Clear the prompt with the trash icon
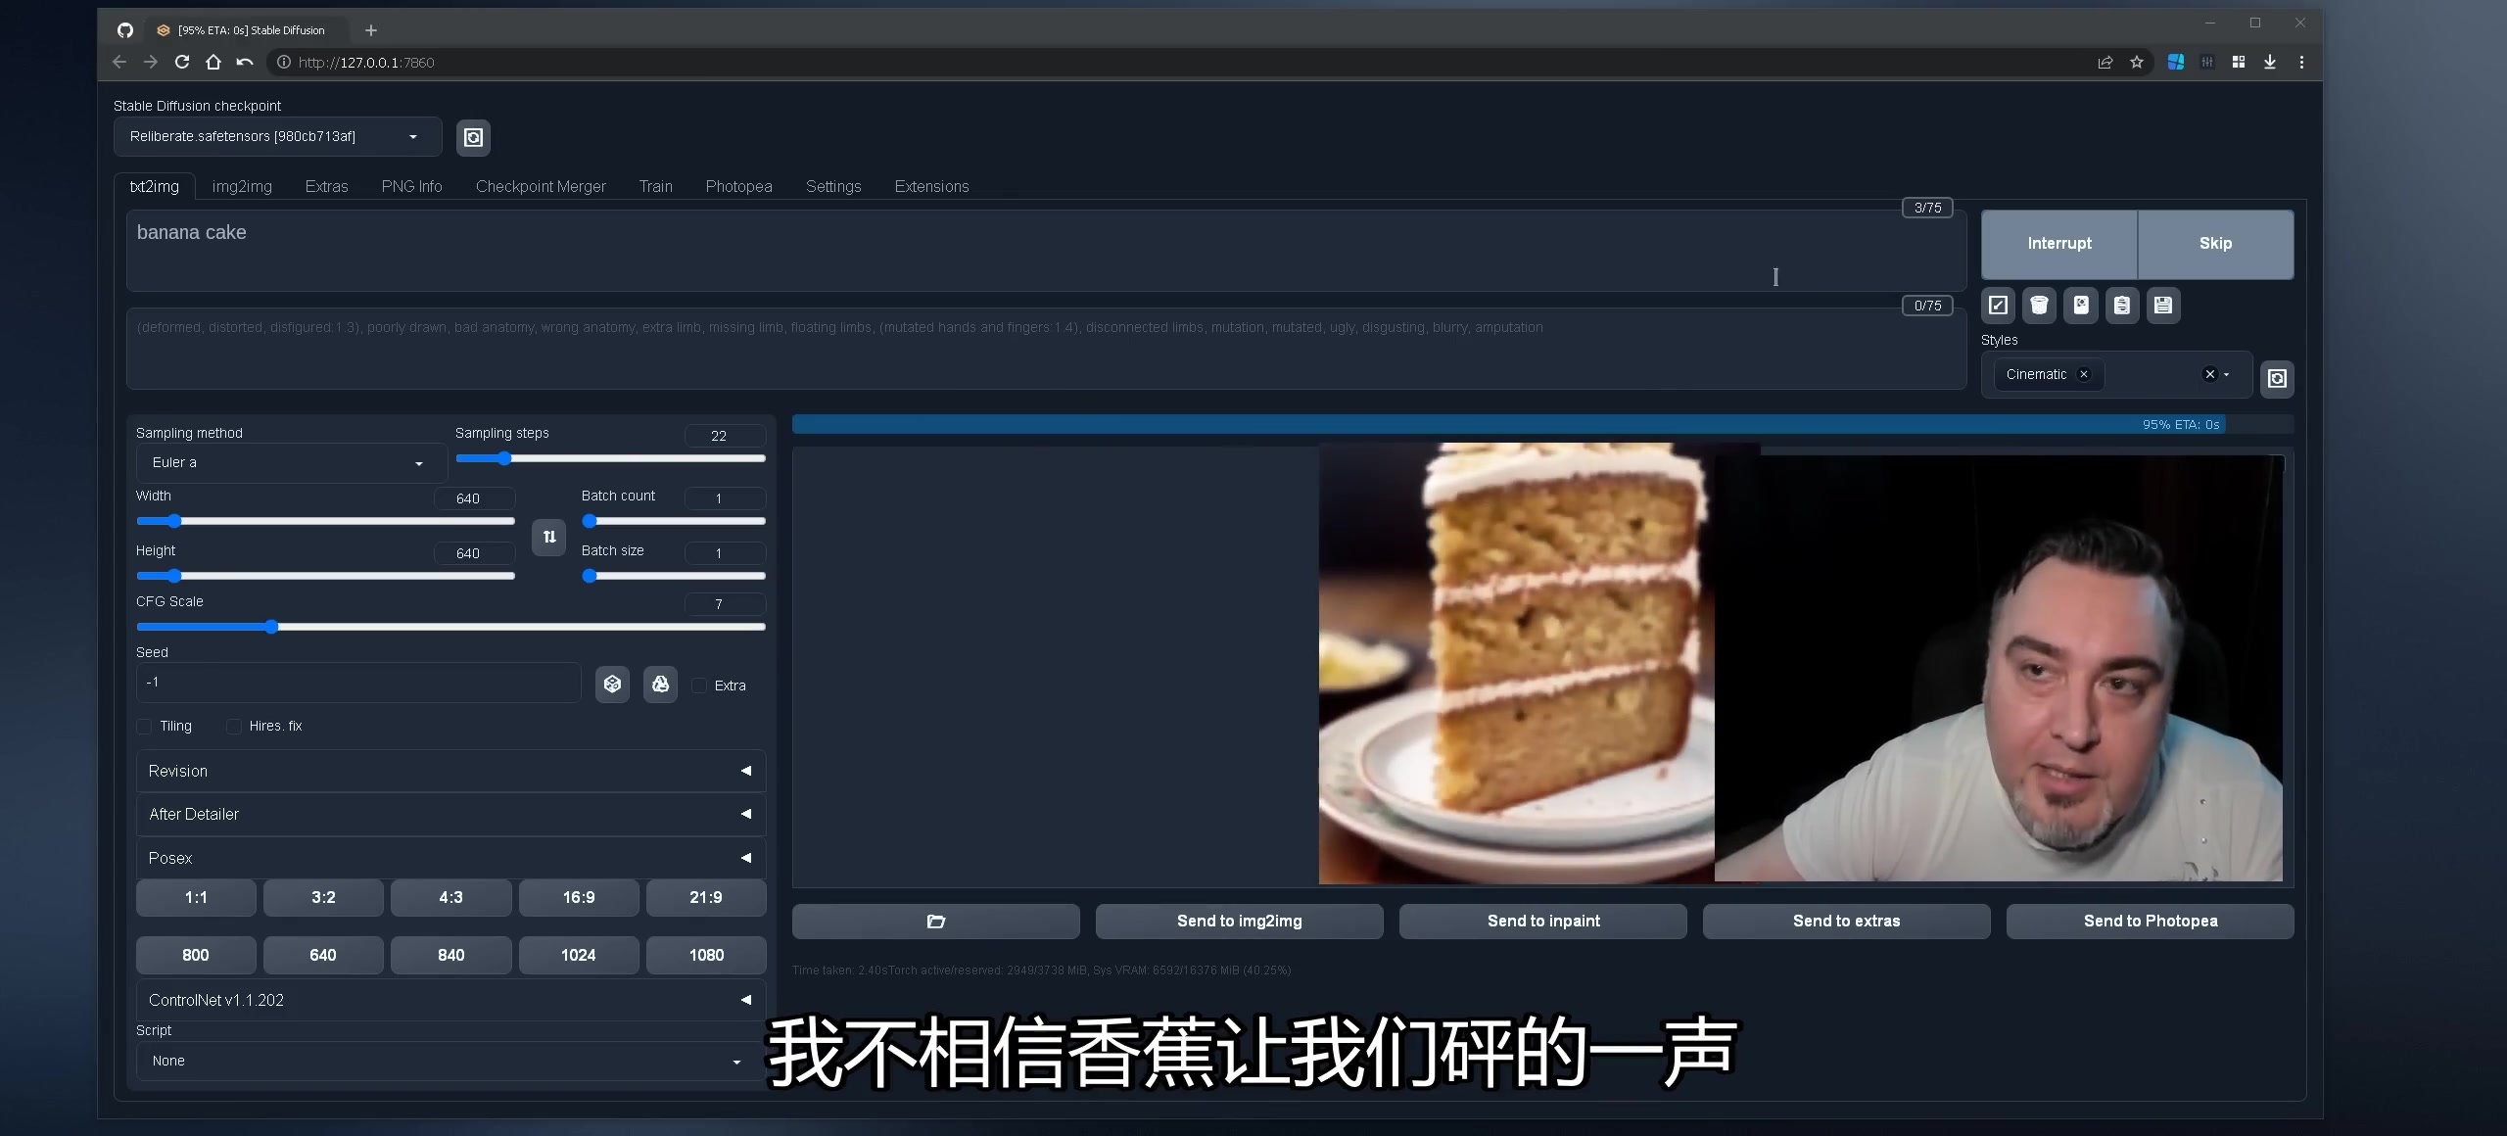The height and width of the screenshot is (1136, 2507). point(2039,305)
